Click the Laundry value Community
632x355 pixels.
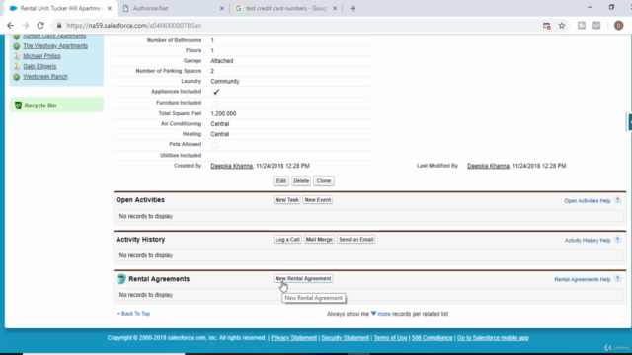point(225,81)
